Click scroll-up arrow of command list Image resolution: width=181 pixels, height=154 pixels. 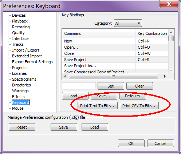coord(171,32)
